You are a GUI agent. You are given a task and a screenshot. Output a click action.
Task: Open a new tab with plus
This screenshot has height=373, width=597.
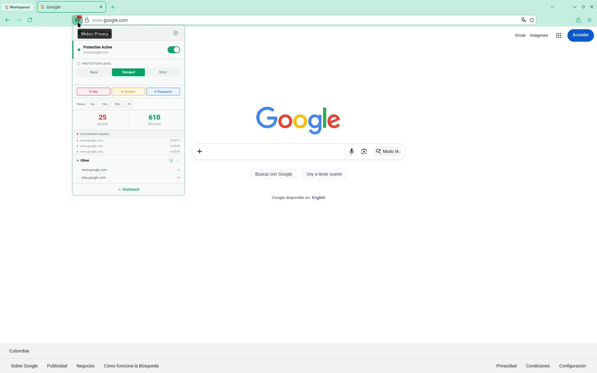pyautogui.click(x=113, y=7)
